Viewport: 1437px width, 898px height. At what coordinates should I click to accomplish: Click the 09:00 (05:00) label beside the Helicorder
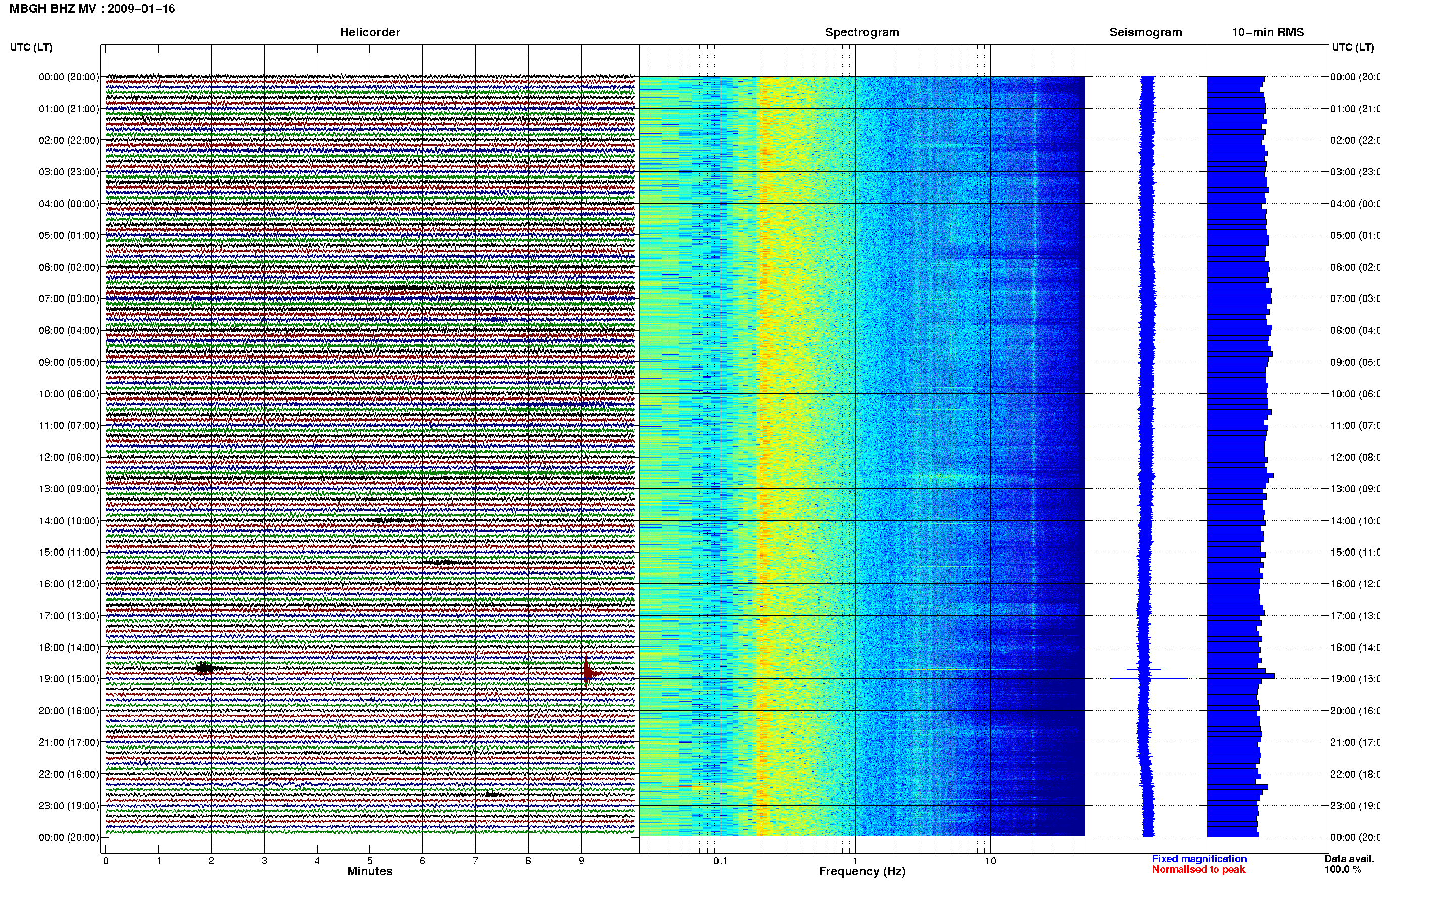click(69, 362)
